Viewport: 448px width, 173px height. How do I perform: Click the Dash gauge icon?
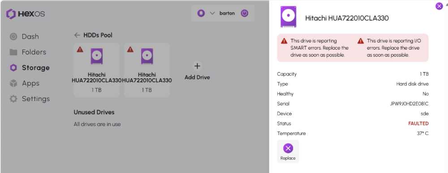(13, 37)
